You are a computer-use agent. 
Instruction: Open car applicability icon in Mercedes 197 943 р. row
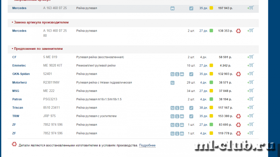coord(172,8)
